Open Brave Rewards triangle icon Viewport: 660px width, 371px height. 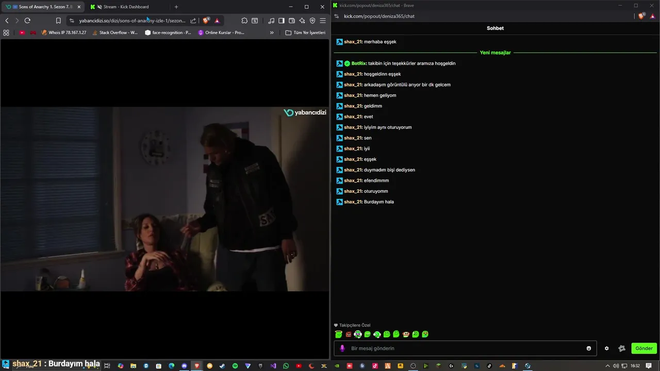(x=217, y=21)
